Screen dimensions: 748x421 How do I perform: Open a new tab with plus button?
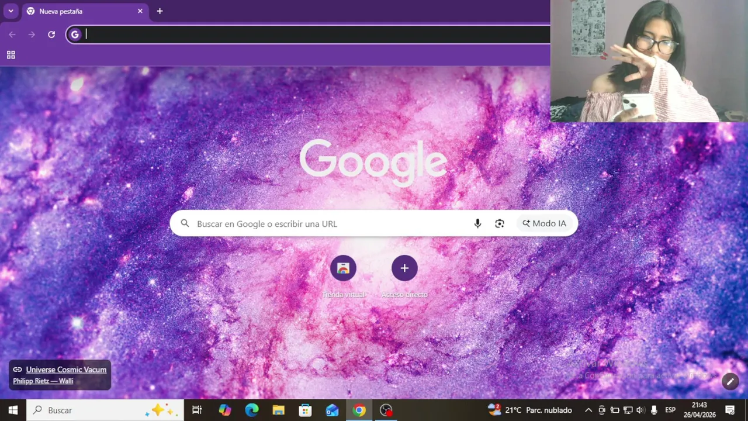tap(160, 11)
